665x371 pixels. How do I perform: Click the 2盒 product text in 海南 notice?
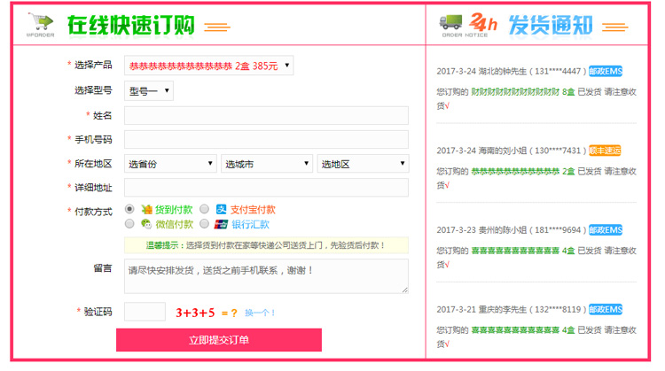click(x=523, y=172)
